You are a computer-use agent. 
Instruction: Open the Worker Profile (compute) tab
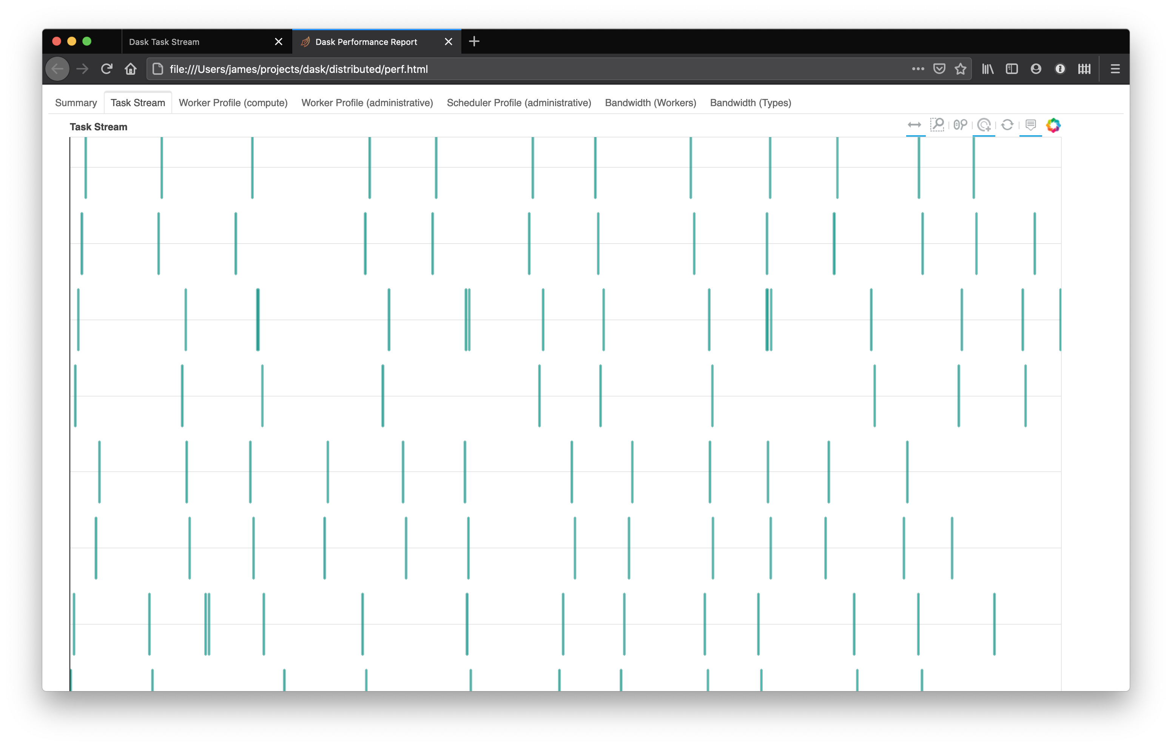(233, 103)
